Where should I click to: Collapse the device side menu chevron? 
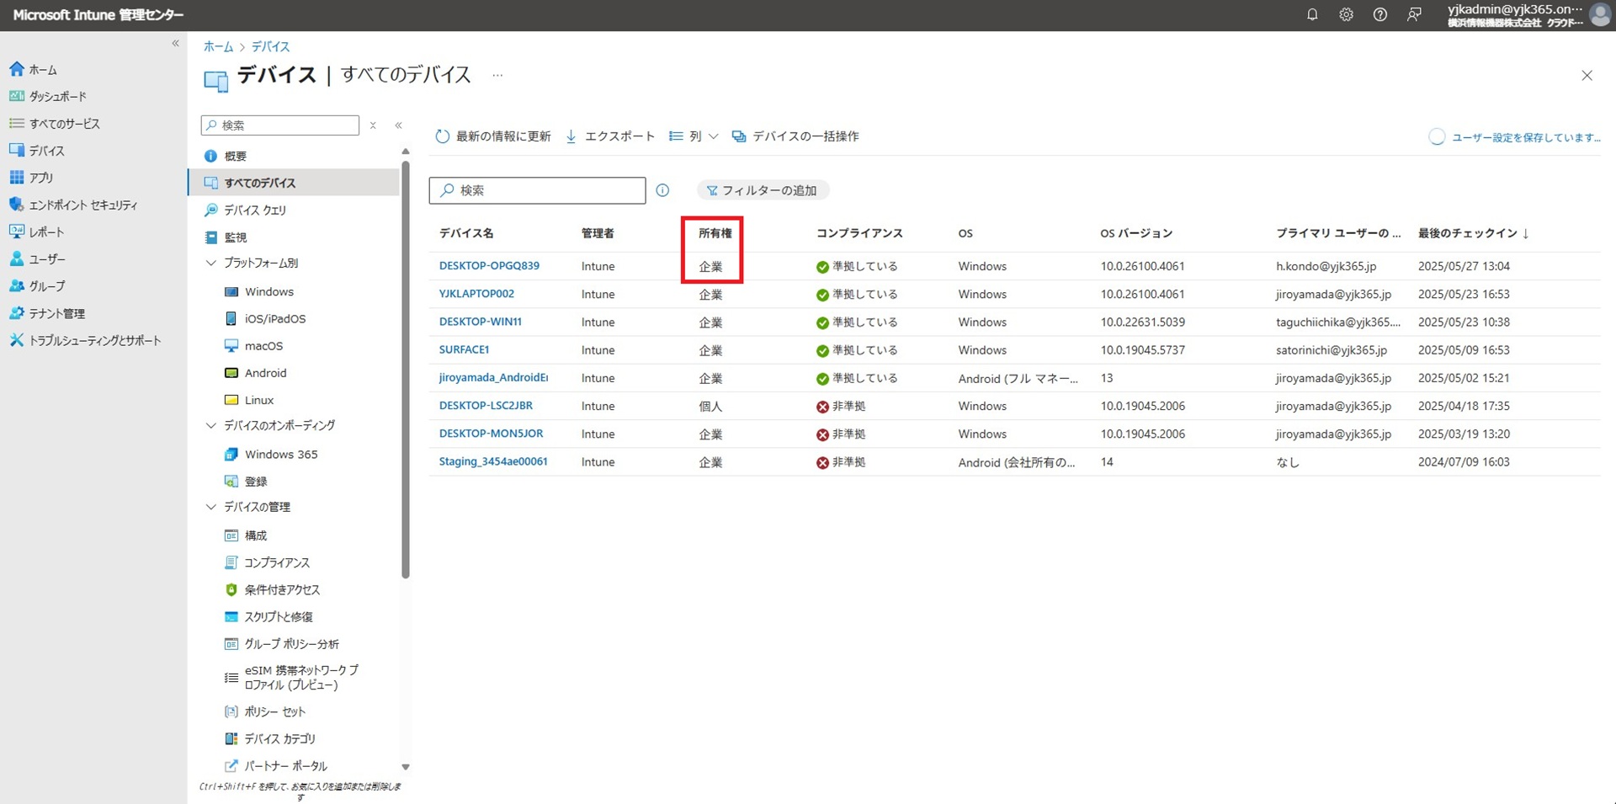click(398, 125)
